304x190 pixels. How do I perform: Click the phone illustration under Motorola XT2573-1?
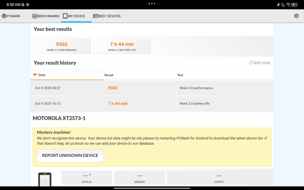click(x=45, y=178)
